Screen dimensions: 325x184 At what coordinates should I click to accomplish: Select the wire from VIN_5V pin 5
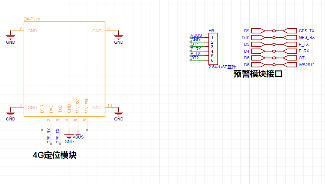coord(78,123)
